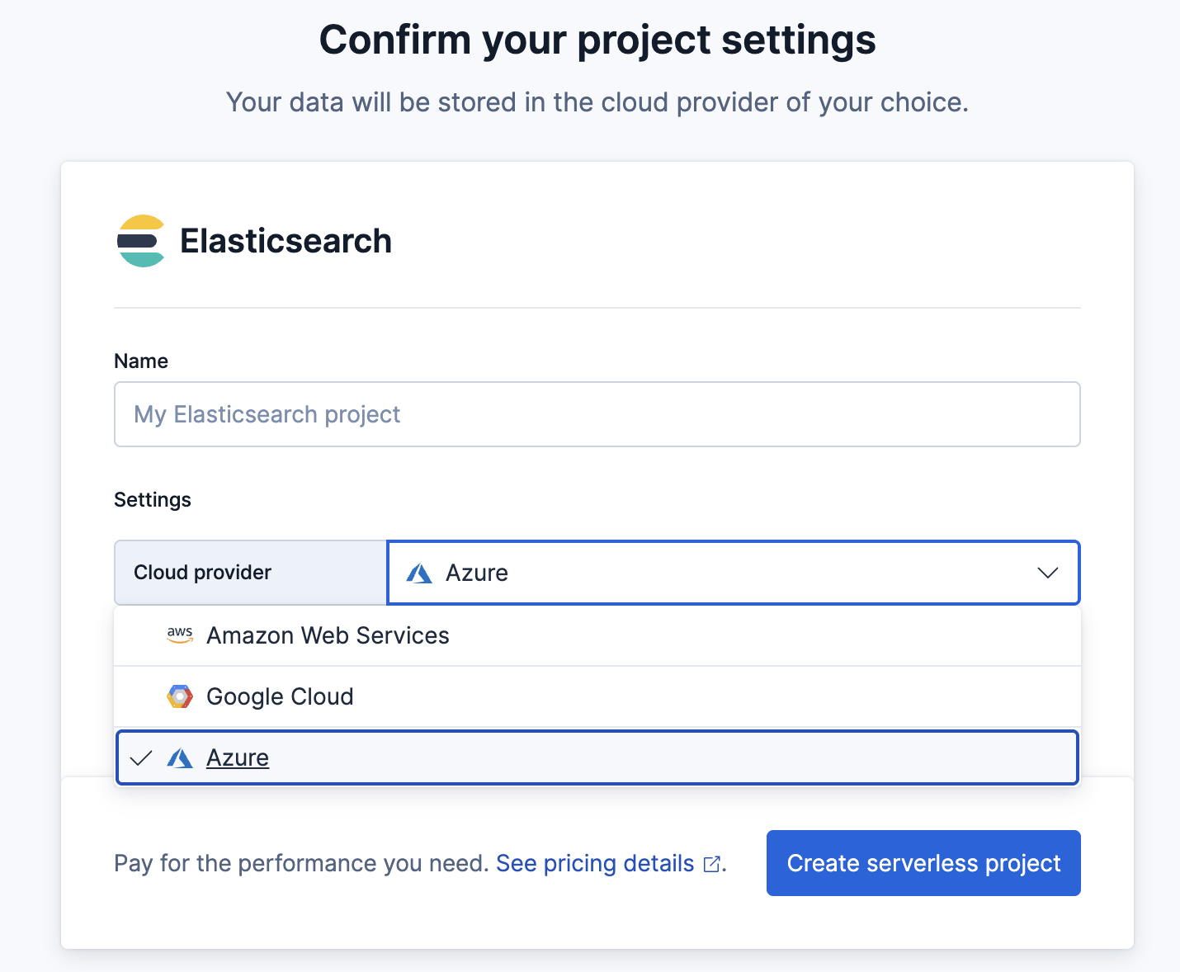Click the Azure text in the provider combo box
The width and height of the screenshot is (1180, 972).
tap(477, 573)
